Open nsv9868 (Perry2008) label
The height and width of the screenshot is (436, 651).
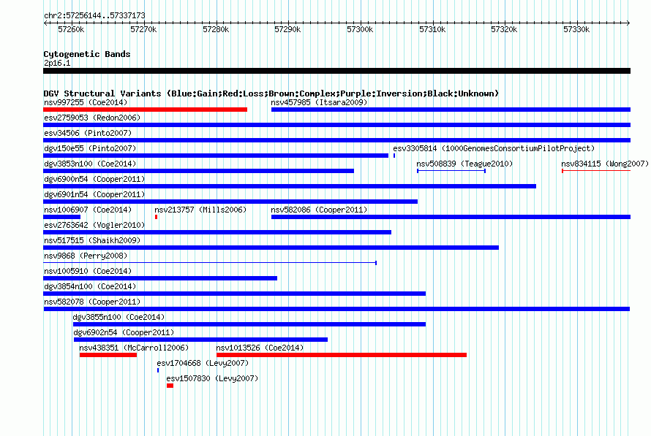pyautogui.click(x=86, y=256)
